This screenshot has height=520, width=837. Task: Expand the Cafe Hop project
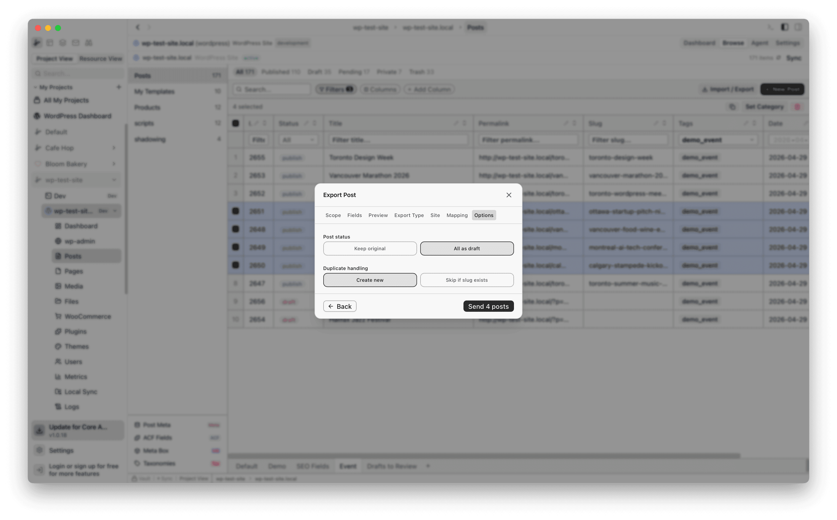click(114, 147)
